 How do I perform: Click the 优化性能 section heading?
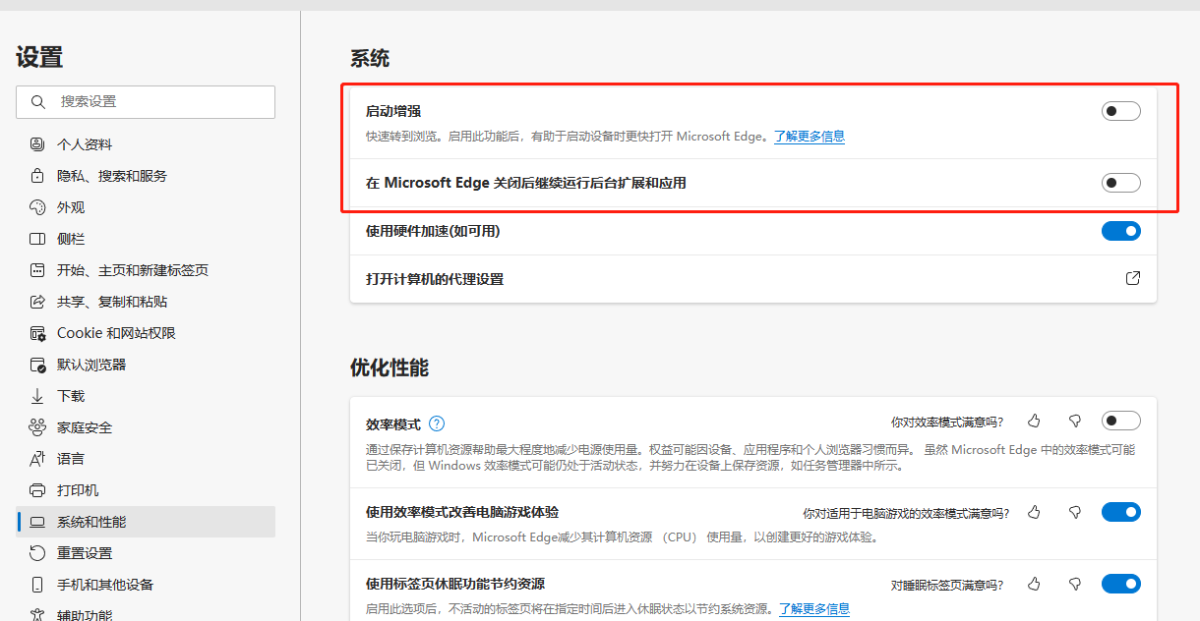click(390, 368)
